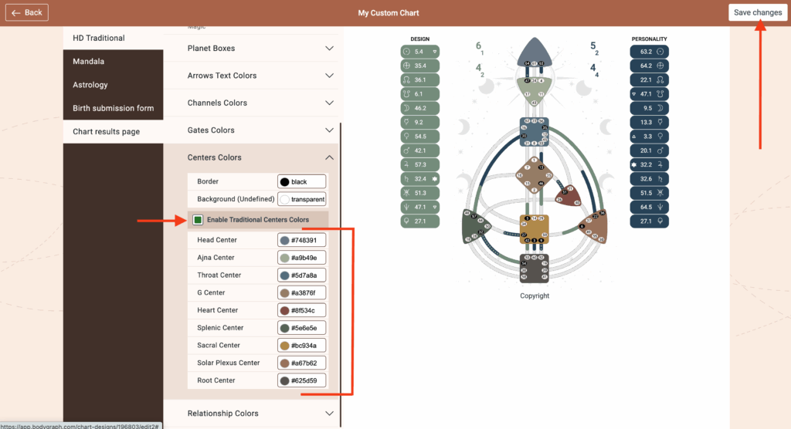Select the Personality Sun box showing 63.2
This screenshot has width=791, height=429.
pyautogui.click(x=649, y=52)
